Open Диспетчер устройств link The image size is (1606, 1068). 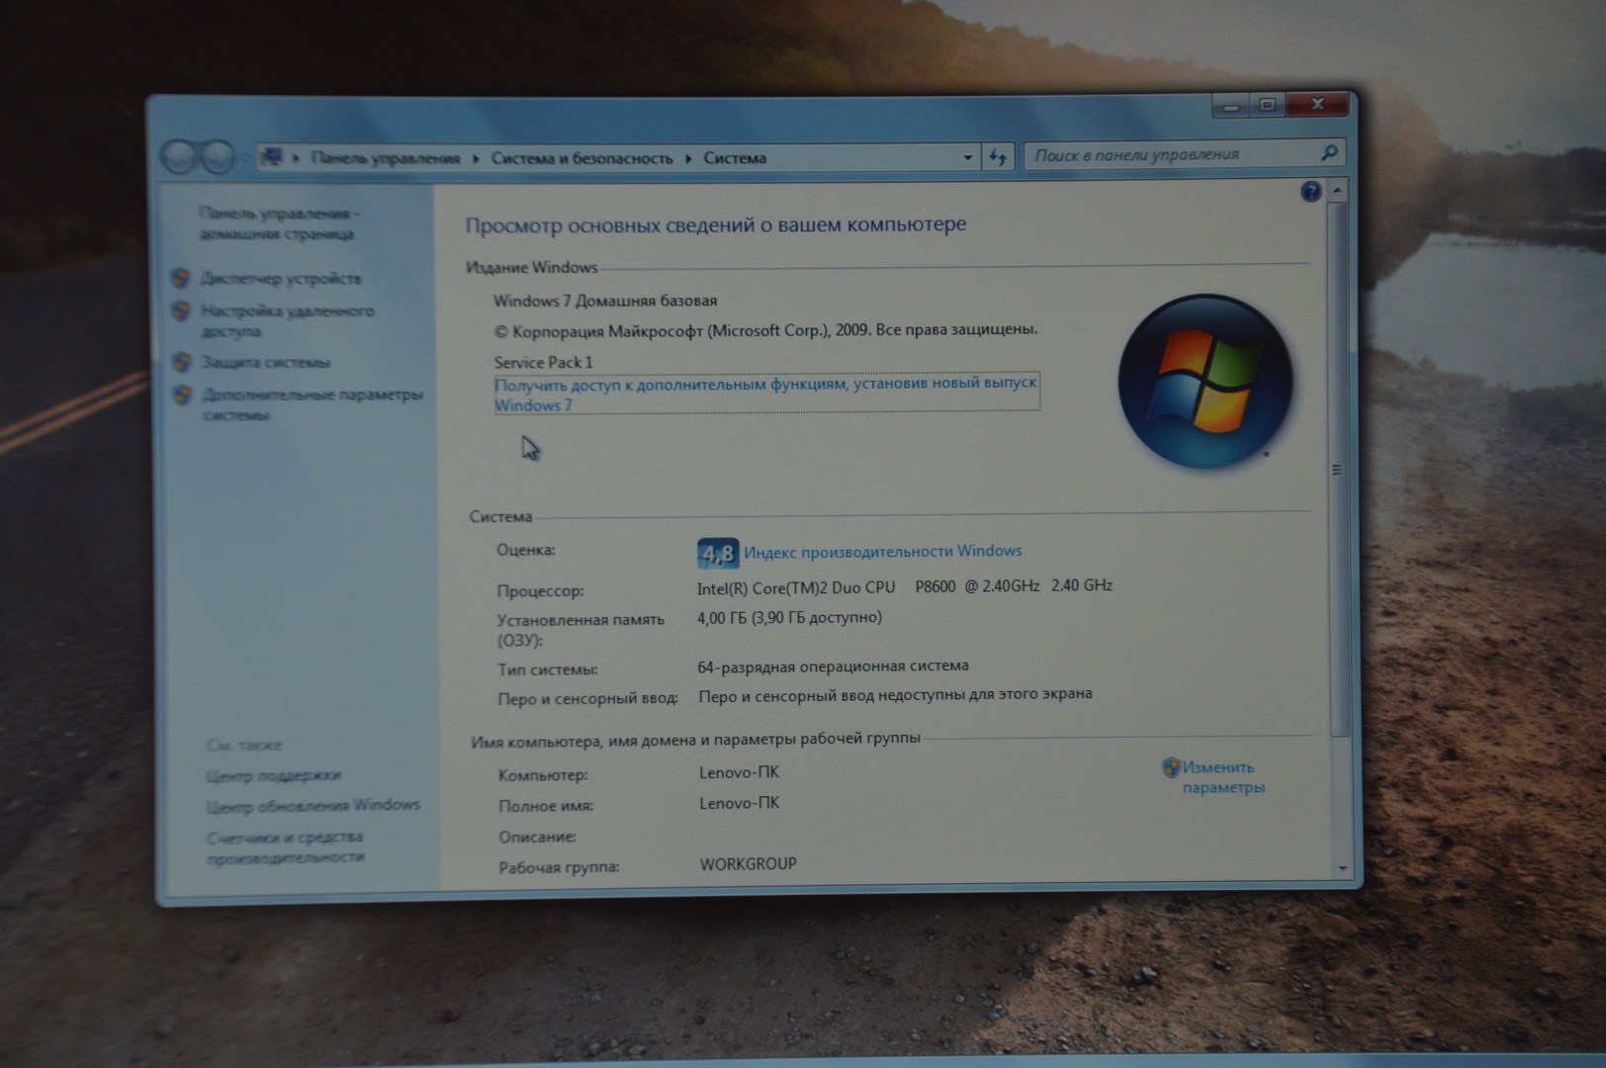click(x=281, y=279)
